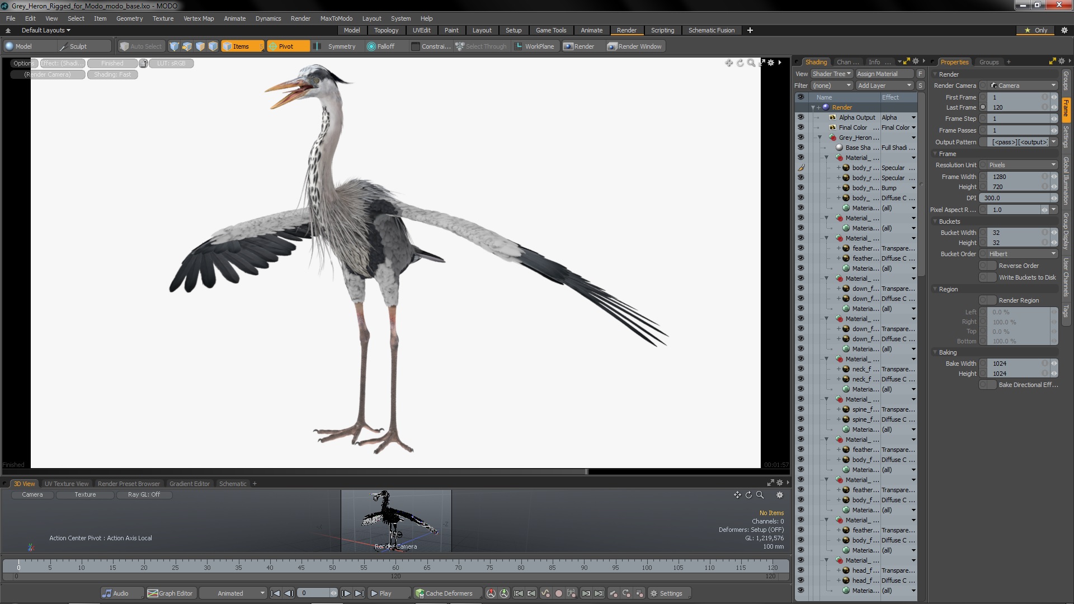
Task: Open Properties panel settings gear
Action: [1062, 62]
